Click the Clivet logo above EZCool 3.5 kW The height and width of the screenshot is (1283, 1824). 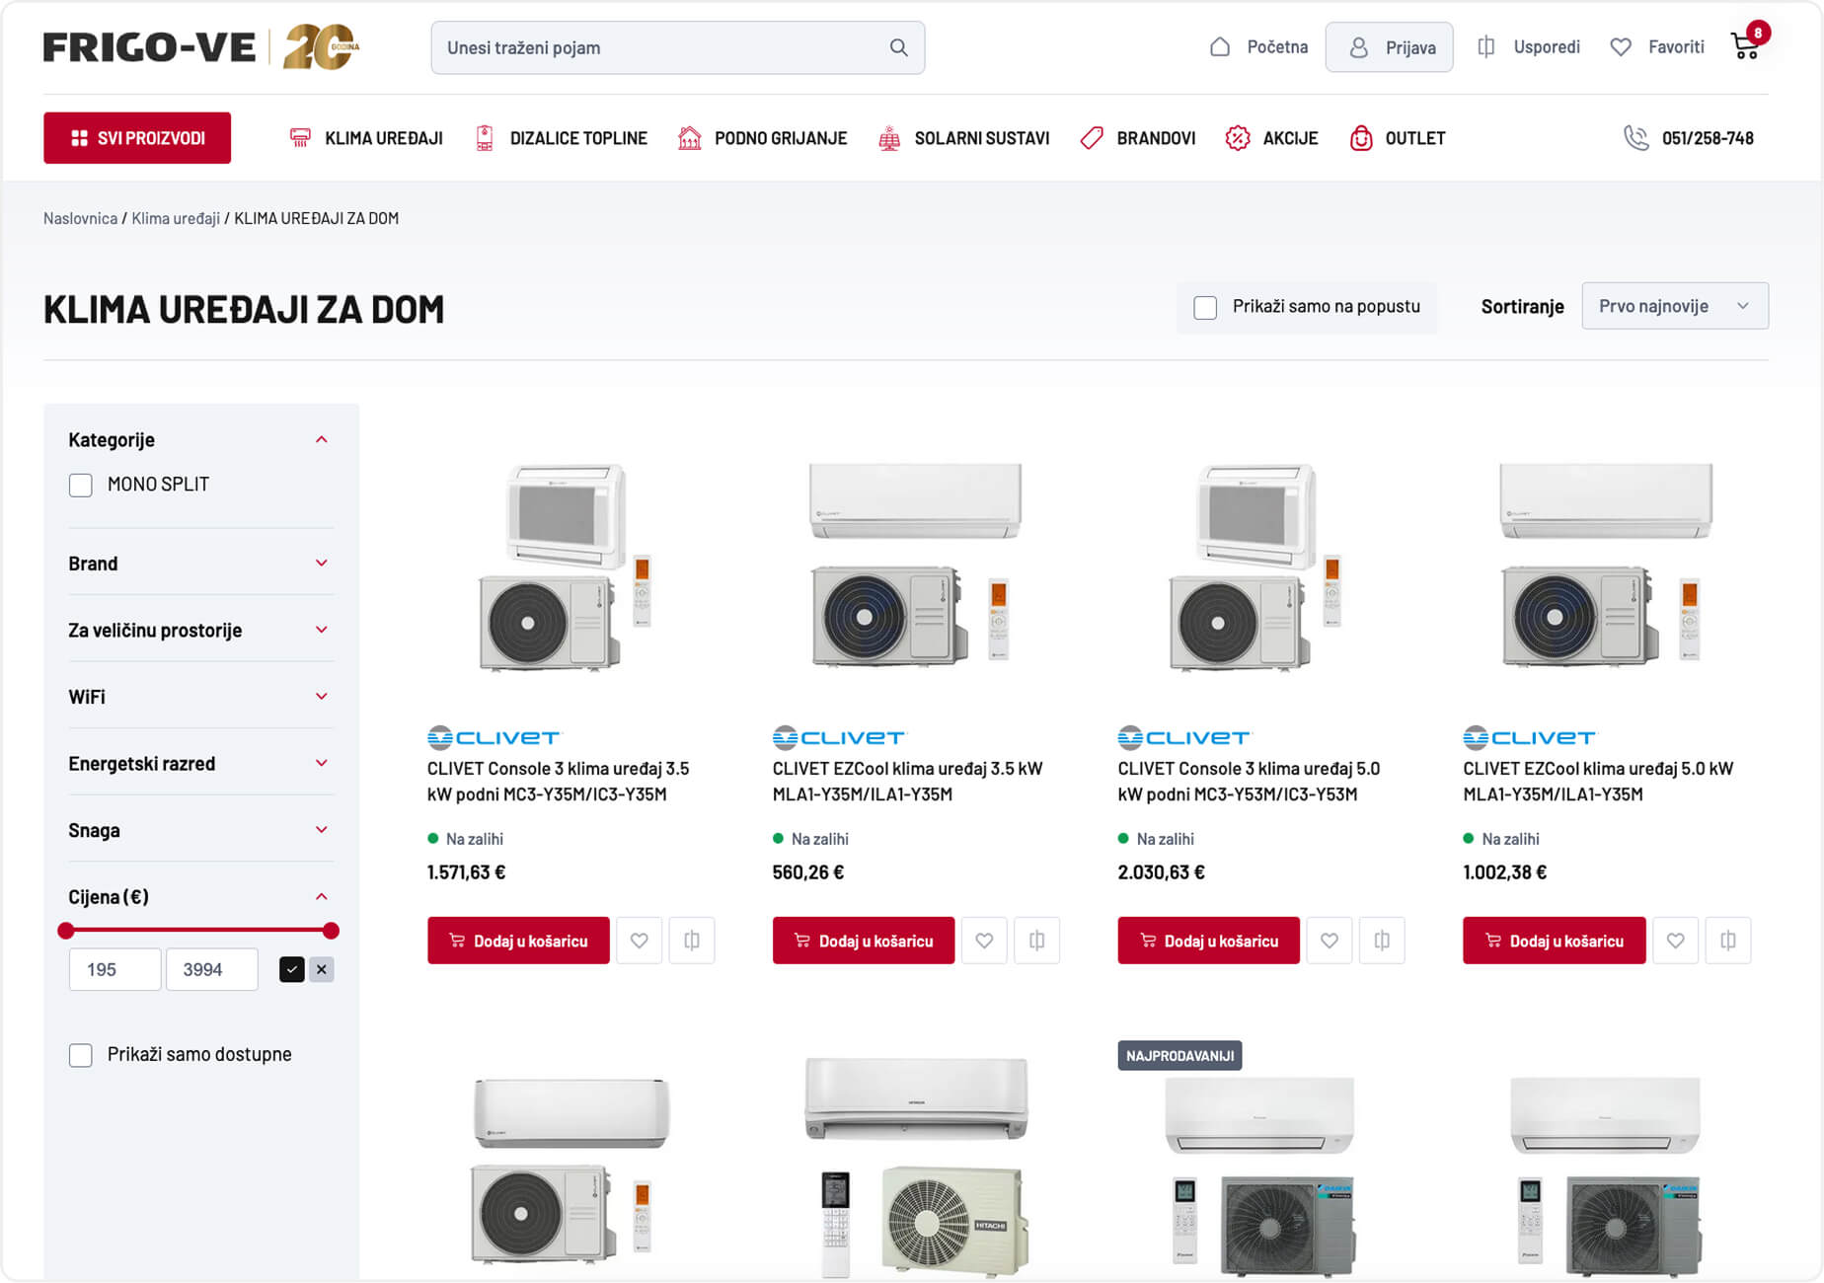tap(839, 737)
